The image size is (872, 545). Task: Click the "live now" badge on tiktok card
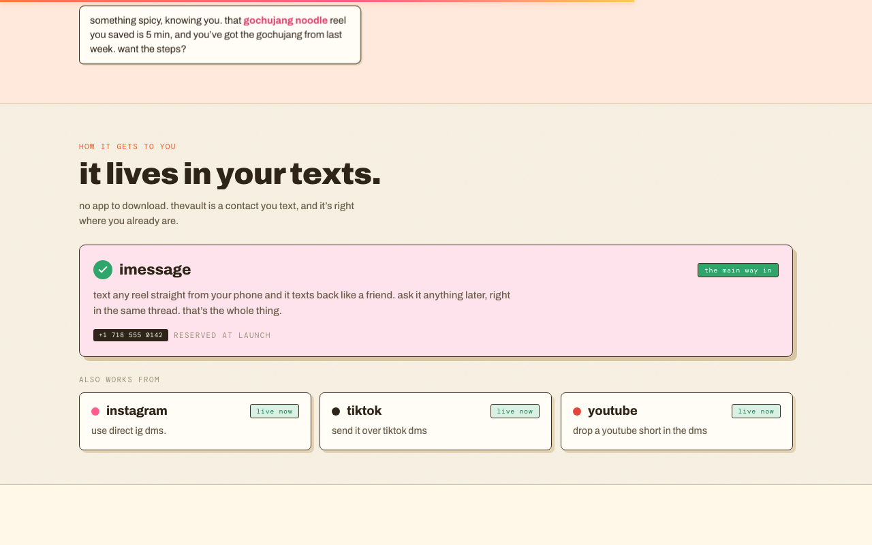coord(515,411)
